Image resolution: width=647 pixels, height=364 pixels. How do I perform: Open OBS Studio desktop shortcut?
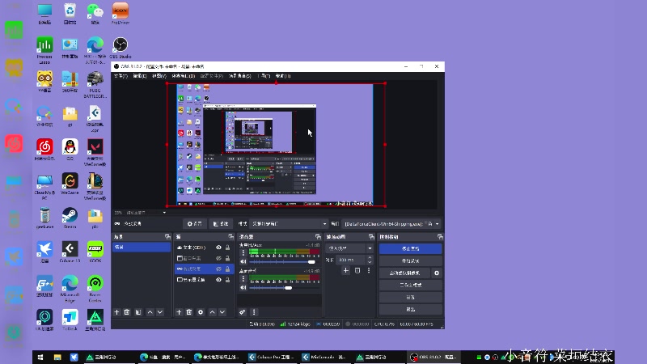[x=120, y=48]
